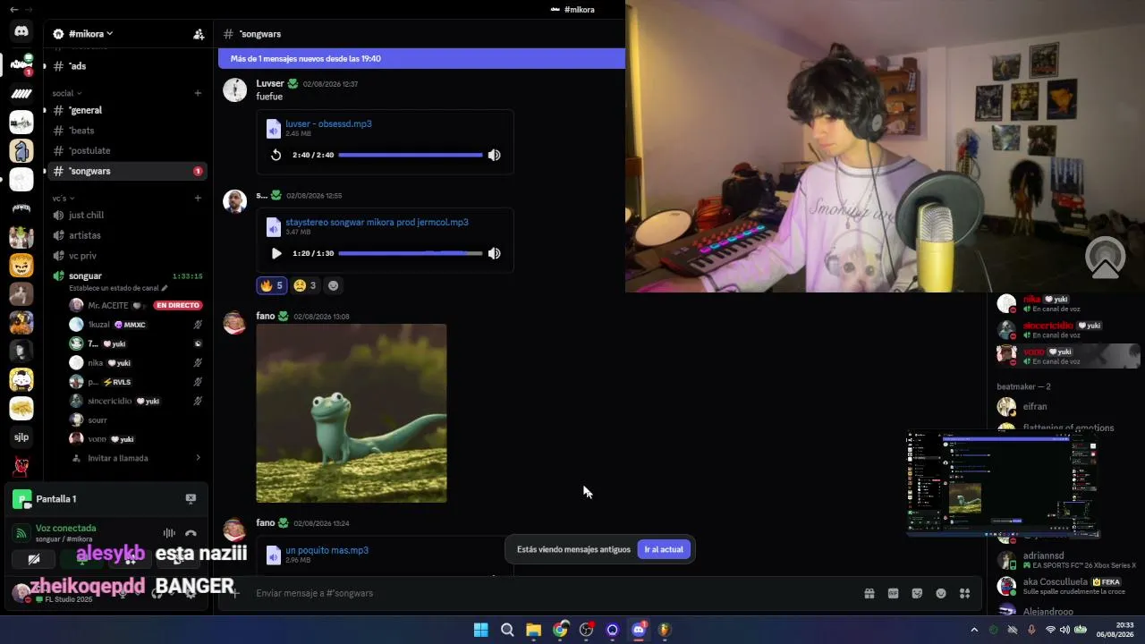Add a new reaction to the staystereo message
This screenshot has width=1145, height=644.
pyautogui.click(x=334, y=285)
